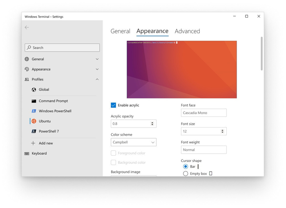Click the Ubuntu logo icon
The height and width of the screenshot is (208, 286).
click(x=34, y=121)
